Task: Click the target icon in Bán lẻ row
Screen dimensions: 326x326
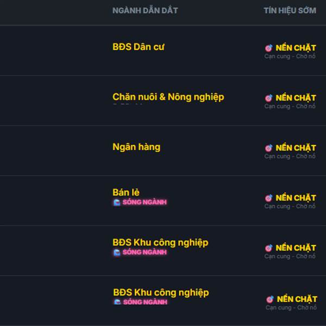Action: (268, 198)
